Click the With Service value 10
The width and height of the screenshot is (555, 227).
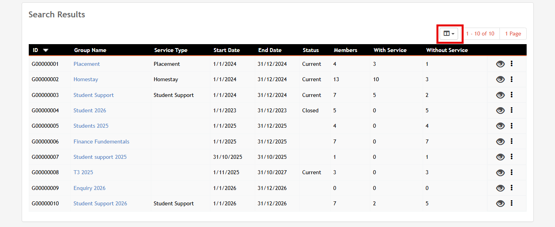pos(376,79)
